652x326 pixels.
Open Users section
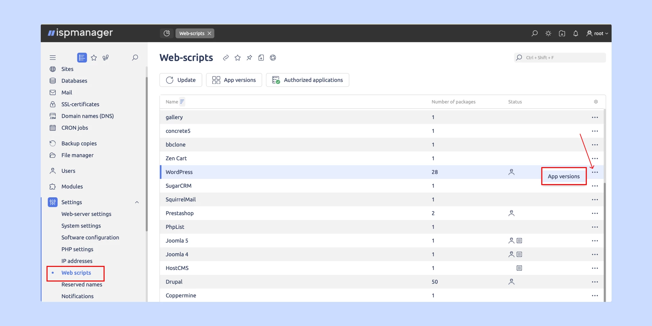click(68, 171)
